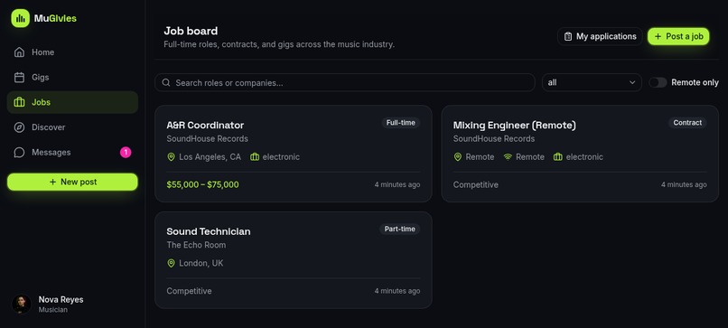Click the briefcase icon on Mixing Engineer card
The width and height of the screenshot is (728, 328).
[x=557, y=157]
